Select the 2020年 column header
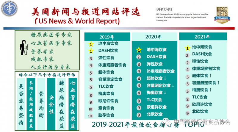The image size is (238, 132). [154, 37]
